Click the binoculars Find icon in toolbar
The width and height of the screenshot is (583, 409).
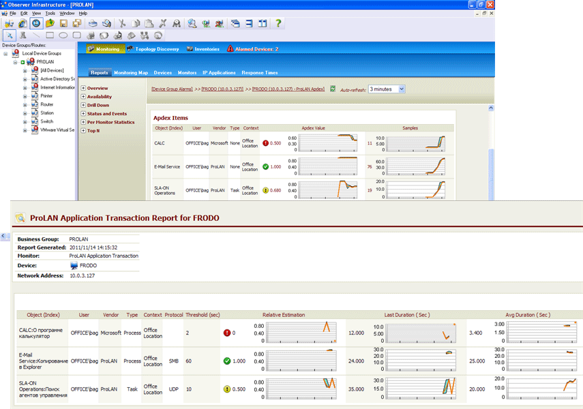click(176, 23)
